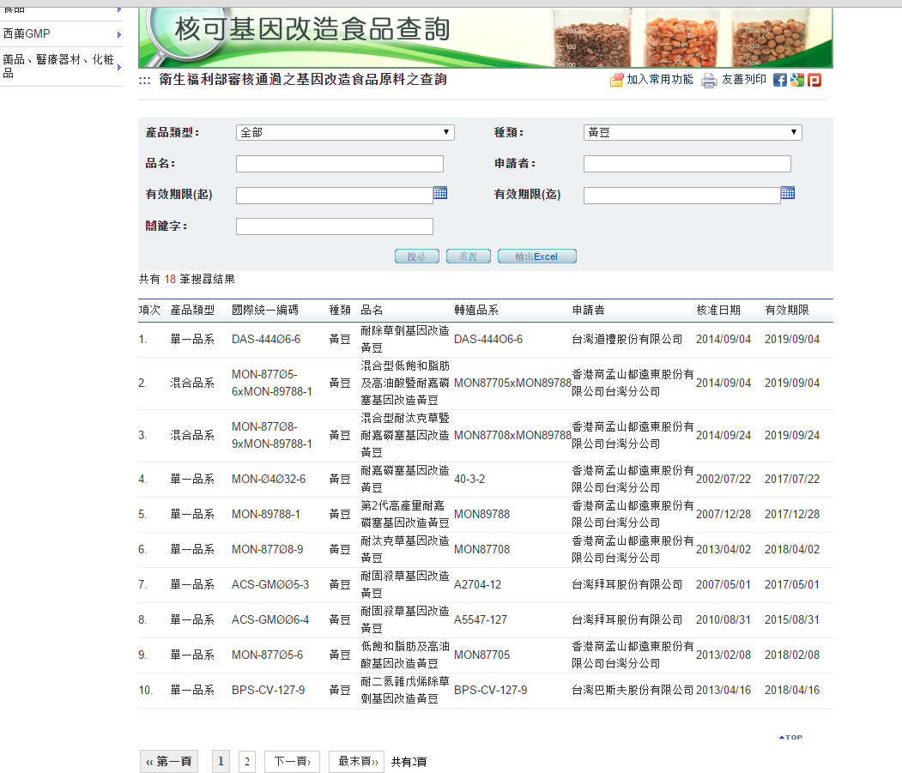Click the Google Plus share icon
This screenshot has height=773, width=902.
(x=797, y=80)
